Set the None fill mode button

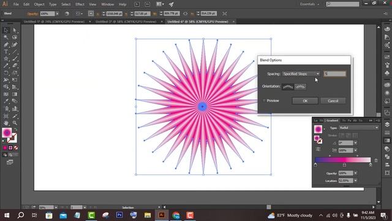coord(16,148)
